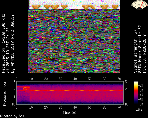Viewport: 148px width, 118px height.
Task: Click the "-44" color scale value
Action: [141, 95]
